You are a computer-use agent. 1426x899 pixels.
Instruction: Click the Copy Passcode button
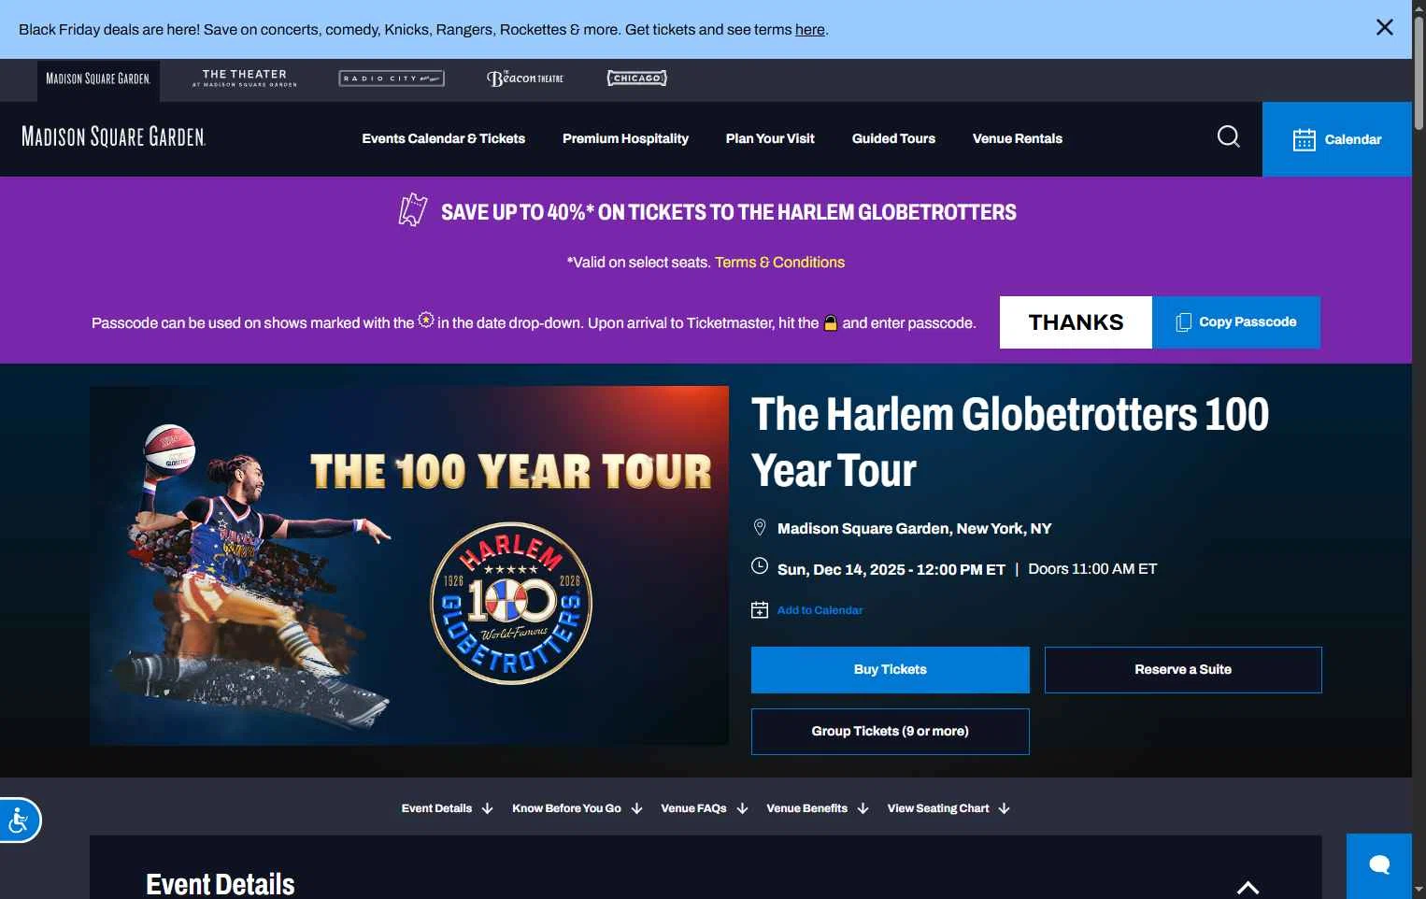1236,322
